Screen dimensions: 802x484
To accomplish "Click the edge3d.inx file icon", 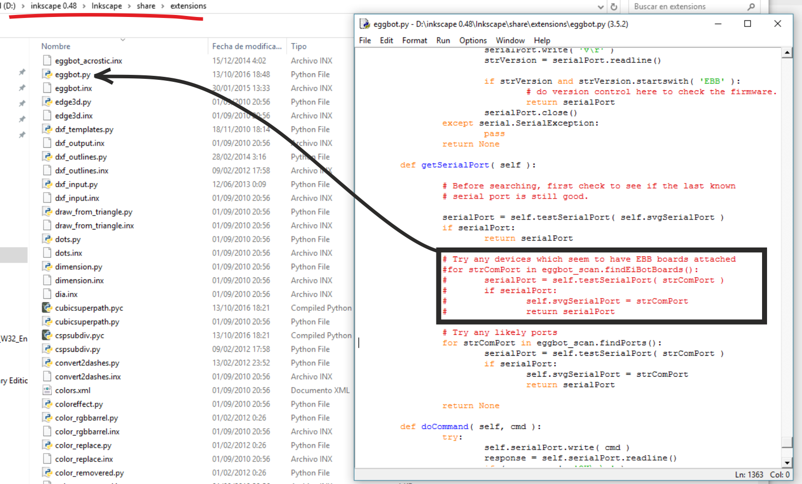I will click(47, 115).
